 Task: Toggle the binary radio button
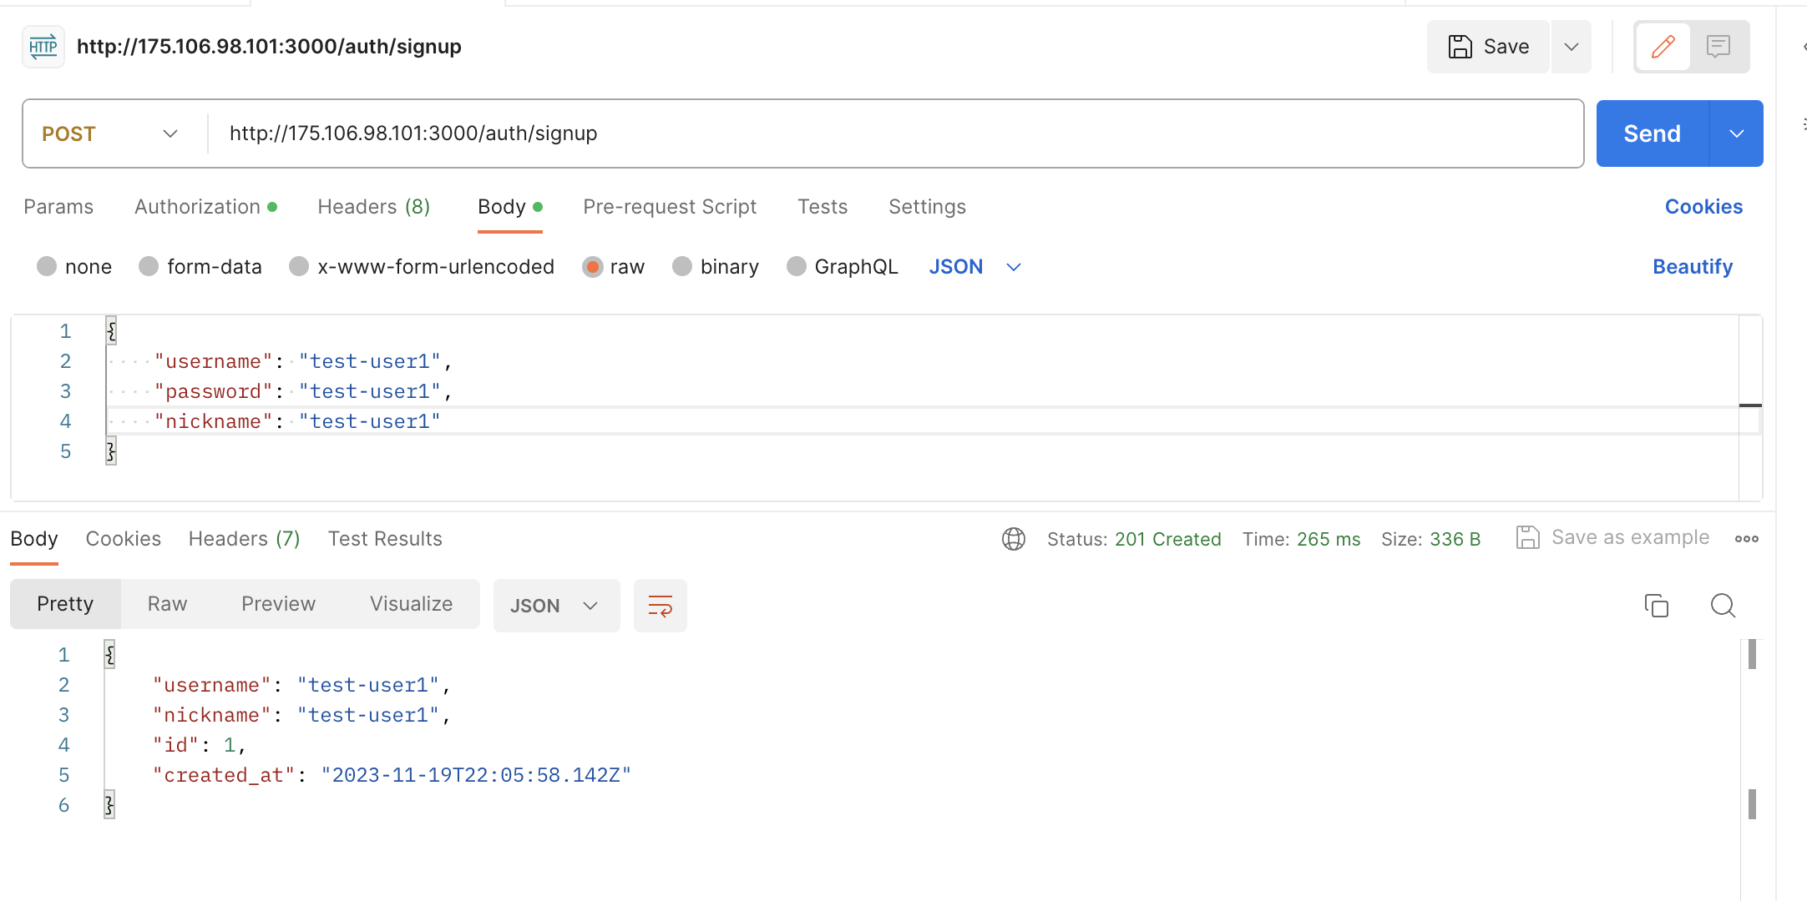[681, 266]
